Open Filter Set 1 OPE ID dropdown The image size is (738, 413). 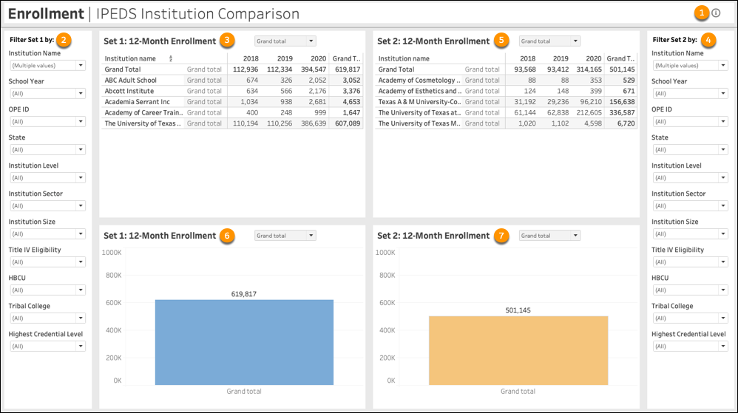47,121
